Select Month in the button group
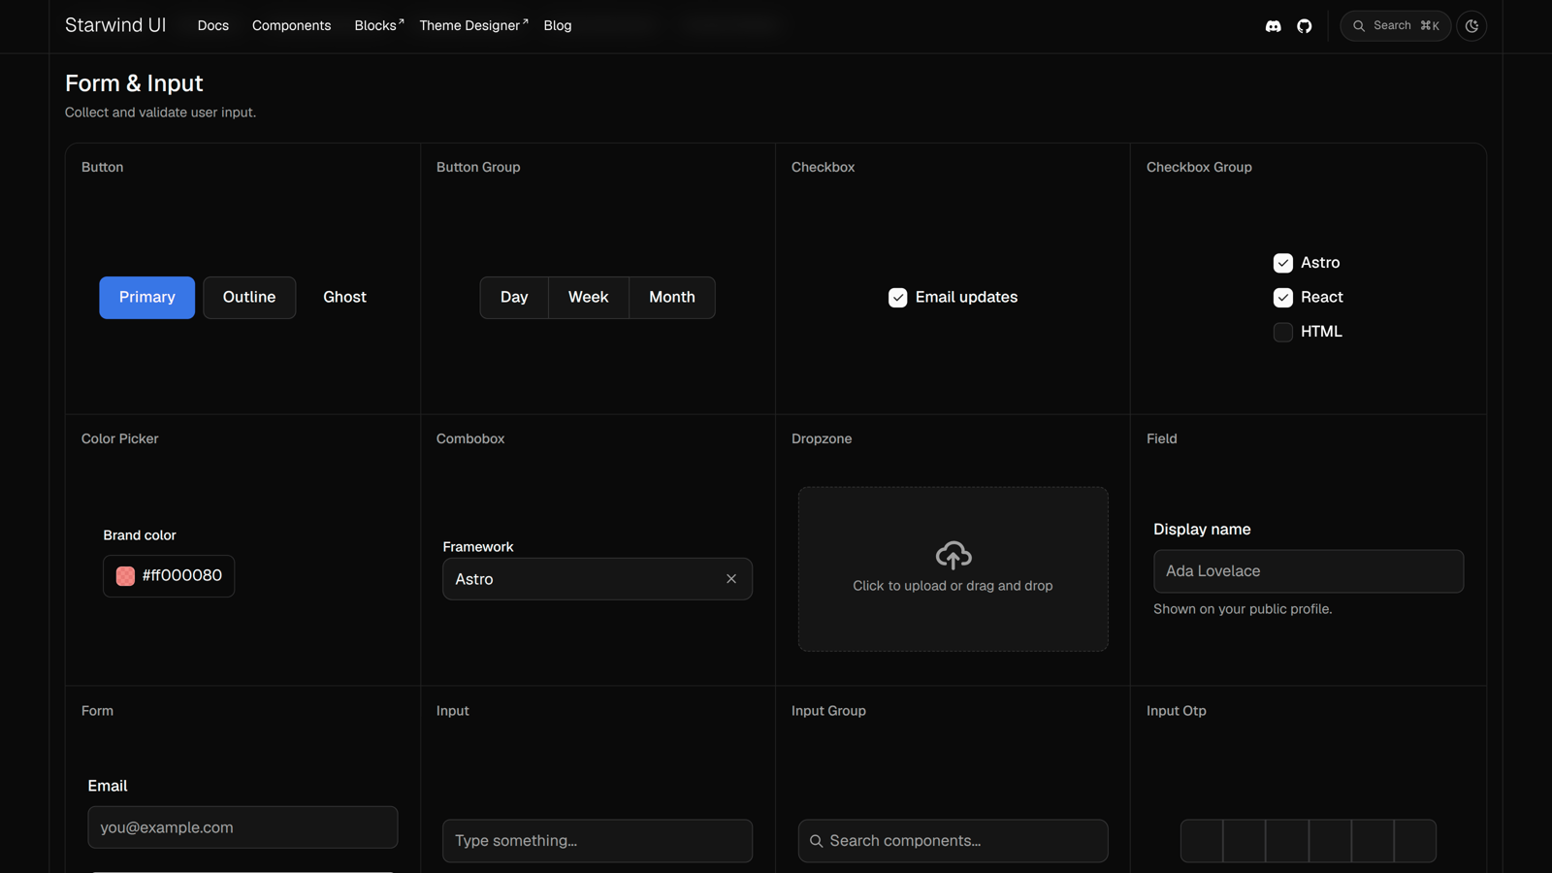1552x873 pixels. [x=672, y=298]
